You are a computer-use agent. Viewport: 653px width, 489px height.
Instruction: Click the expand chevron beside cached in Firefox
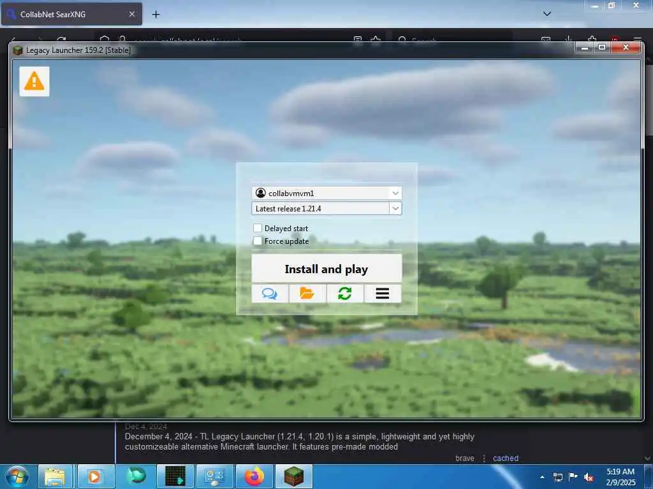[x=647, y=458]
